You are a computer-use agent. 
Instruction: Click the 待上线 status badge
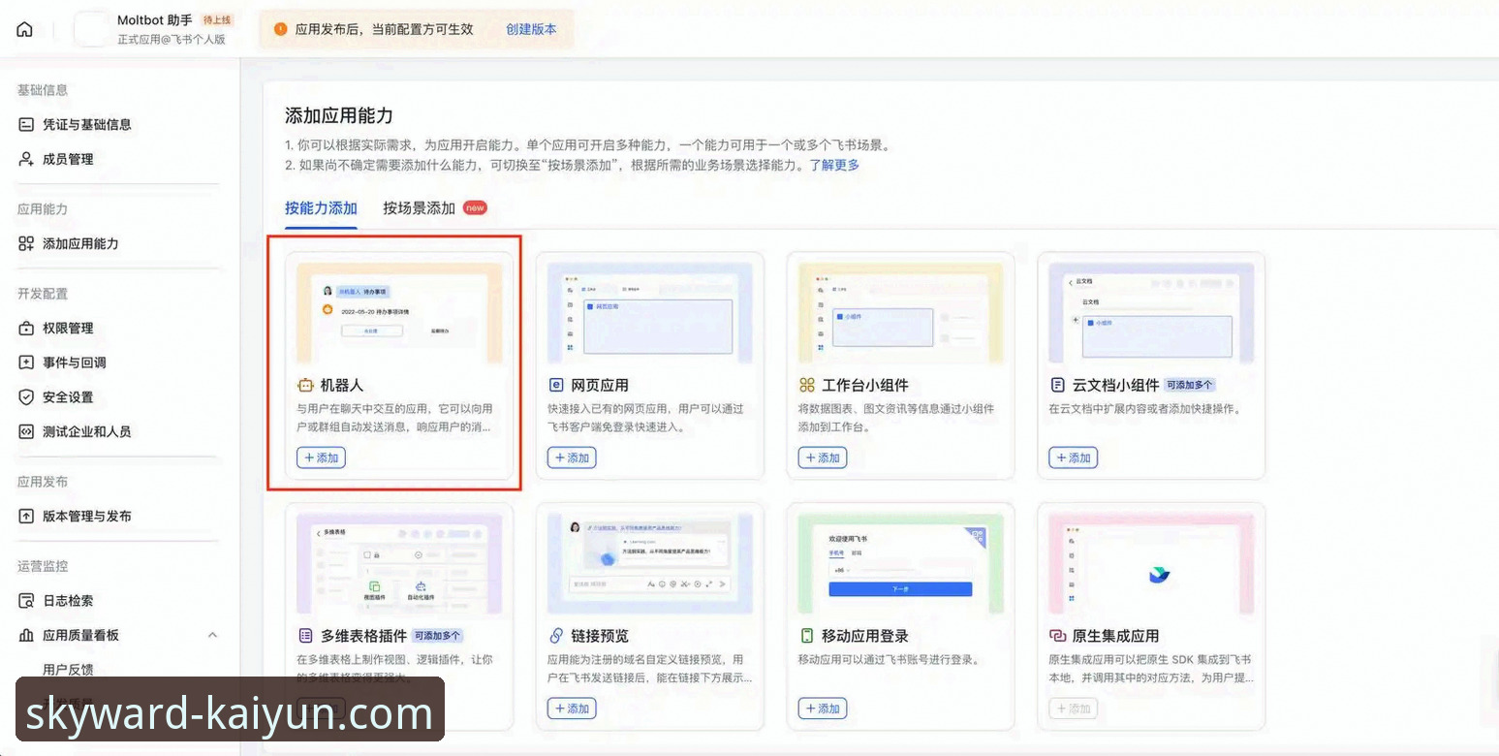click(216, 20)
